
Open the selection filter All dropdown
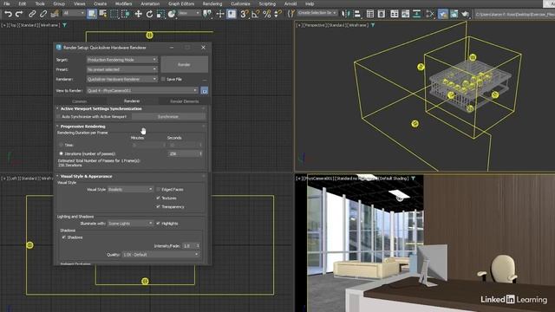point(74,14)
